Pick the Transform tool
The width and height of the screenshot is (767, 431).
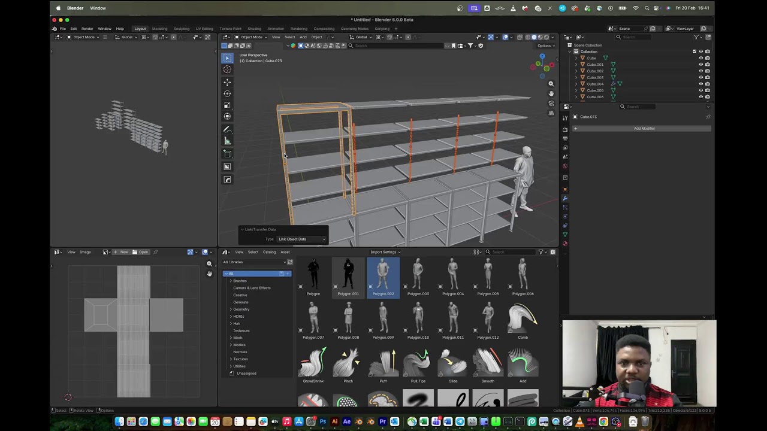click(x=227, y=116)
